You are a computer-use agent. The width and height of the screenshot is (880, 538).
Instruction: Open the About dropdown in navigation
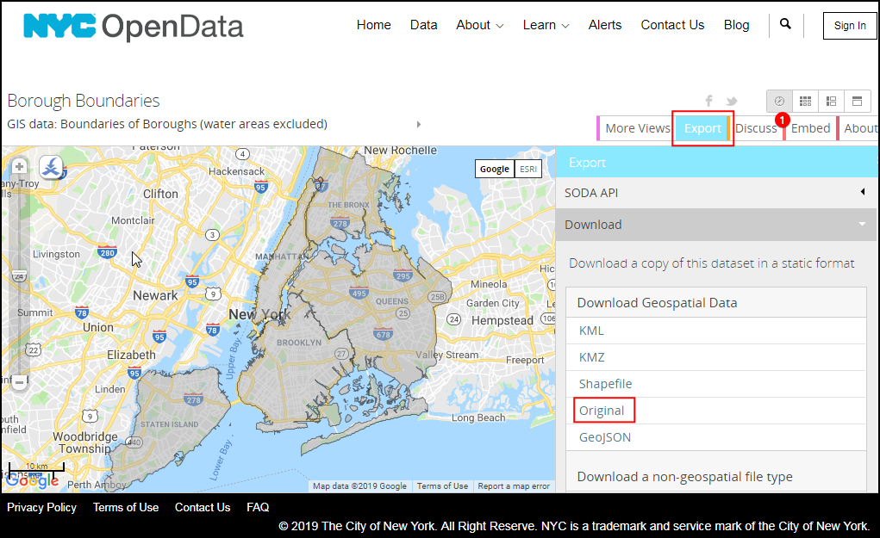(479, 25)
